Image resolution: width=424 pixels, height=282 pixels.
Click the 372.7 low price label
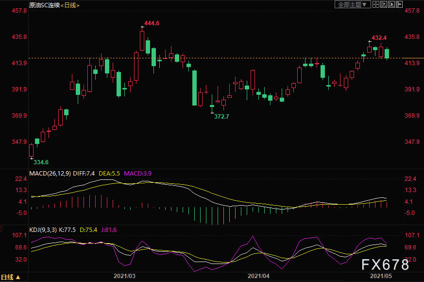[222, 117]
